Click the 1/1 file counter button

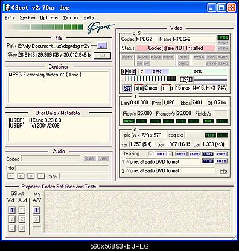[102, 55]
